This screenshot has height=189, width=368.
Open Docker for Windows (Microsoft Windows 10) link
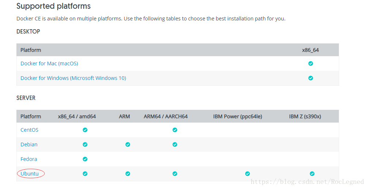click(73, 78)
